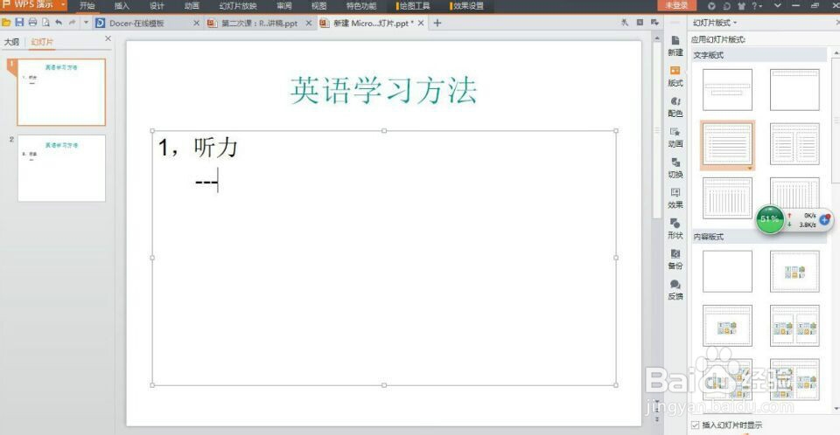Click the print icon
The image size is (840, 435).
tap(32, 23)
